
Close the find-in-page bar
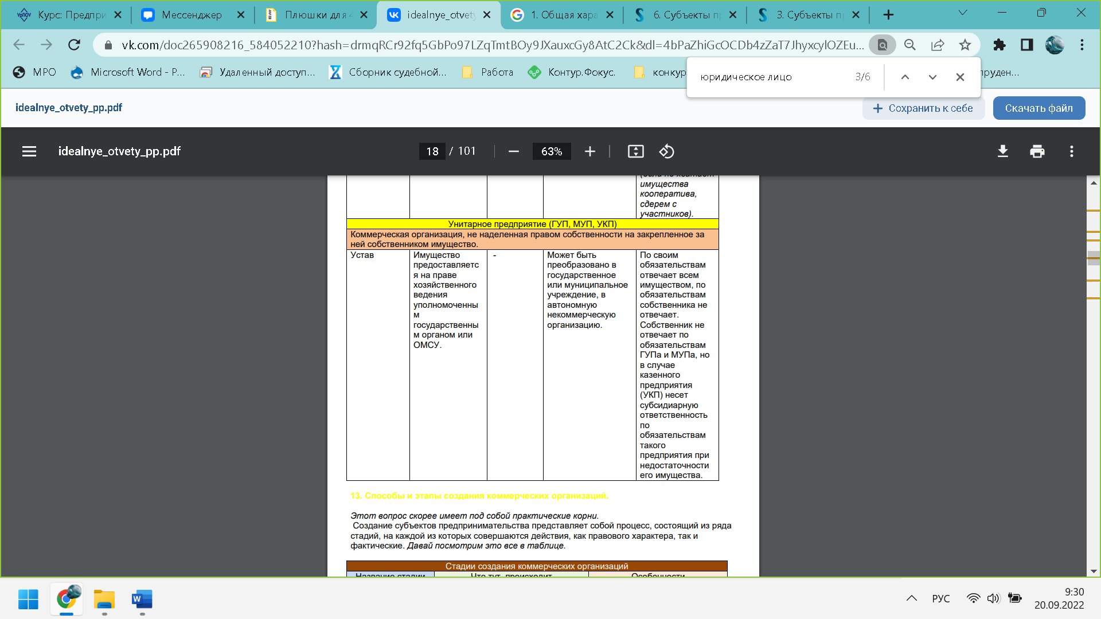[x=960, y=77]
